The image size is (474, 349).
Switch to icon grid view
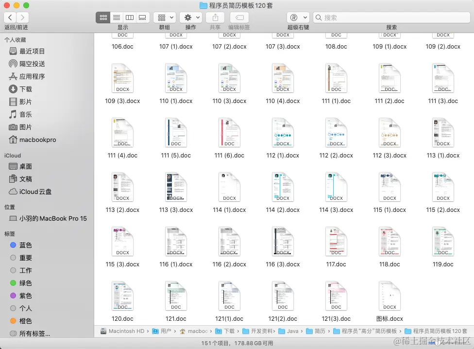[103, 17]
